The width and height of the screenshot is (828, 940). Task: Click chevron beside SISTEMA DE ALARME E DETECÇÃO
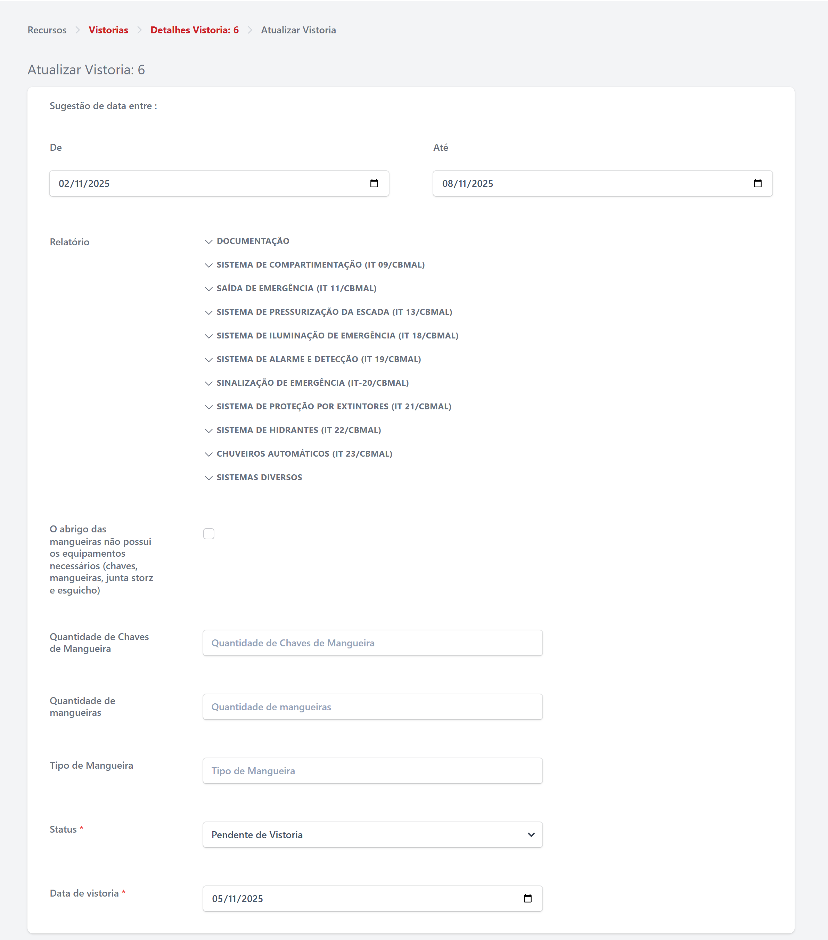[x=209, y=360]
